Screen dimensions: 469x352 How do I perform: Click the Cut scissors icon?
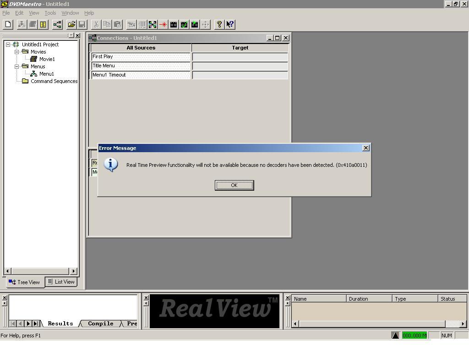(96, 24)
